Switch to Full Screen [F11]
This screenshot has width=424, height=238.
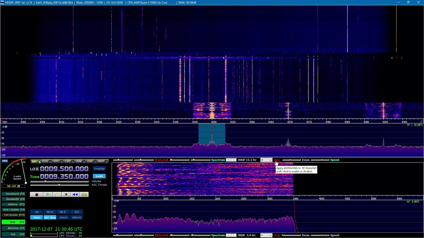point(13,215)
